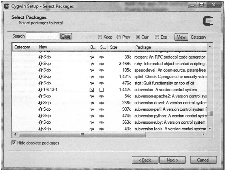Click the Skip cycle icon for splint package
The width and height of the screenshot is (225, 170).
(x=41, y=76)
